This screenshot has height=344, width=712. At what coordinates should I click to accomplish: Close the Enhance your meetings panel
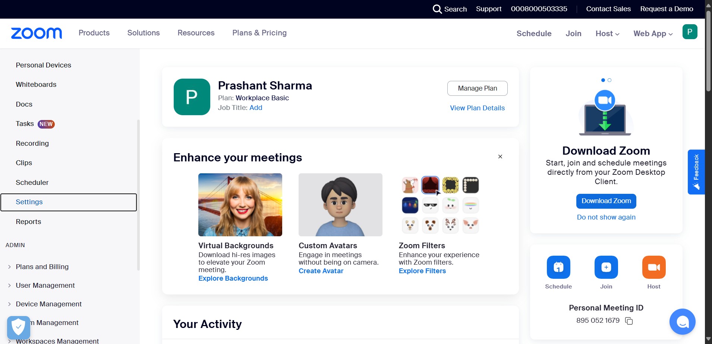click(500, 157)
